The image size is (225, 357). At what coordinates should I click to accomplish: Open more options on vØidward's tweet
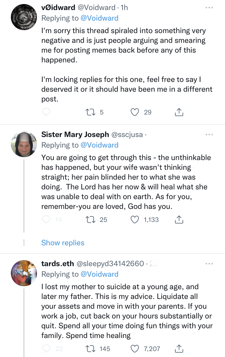coord(209,8)
